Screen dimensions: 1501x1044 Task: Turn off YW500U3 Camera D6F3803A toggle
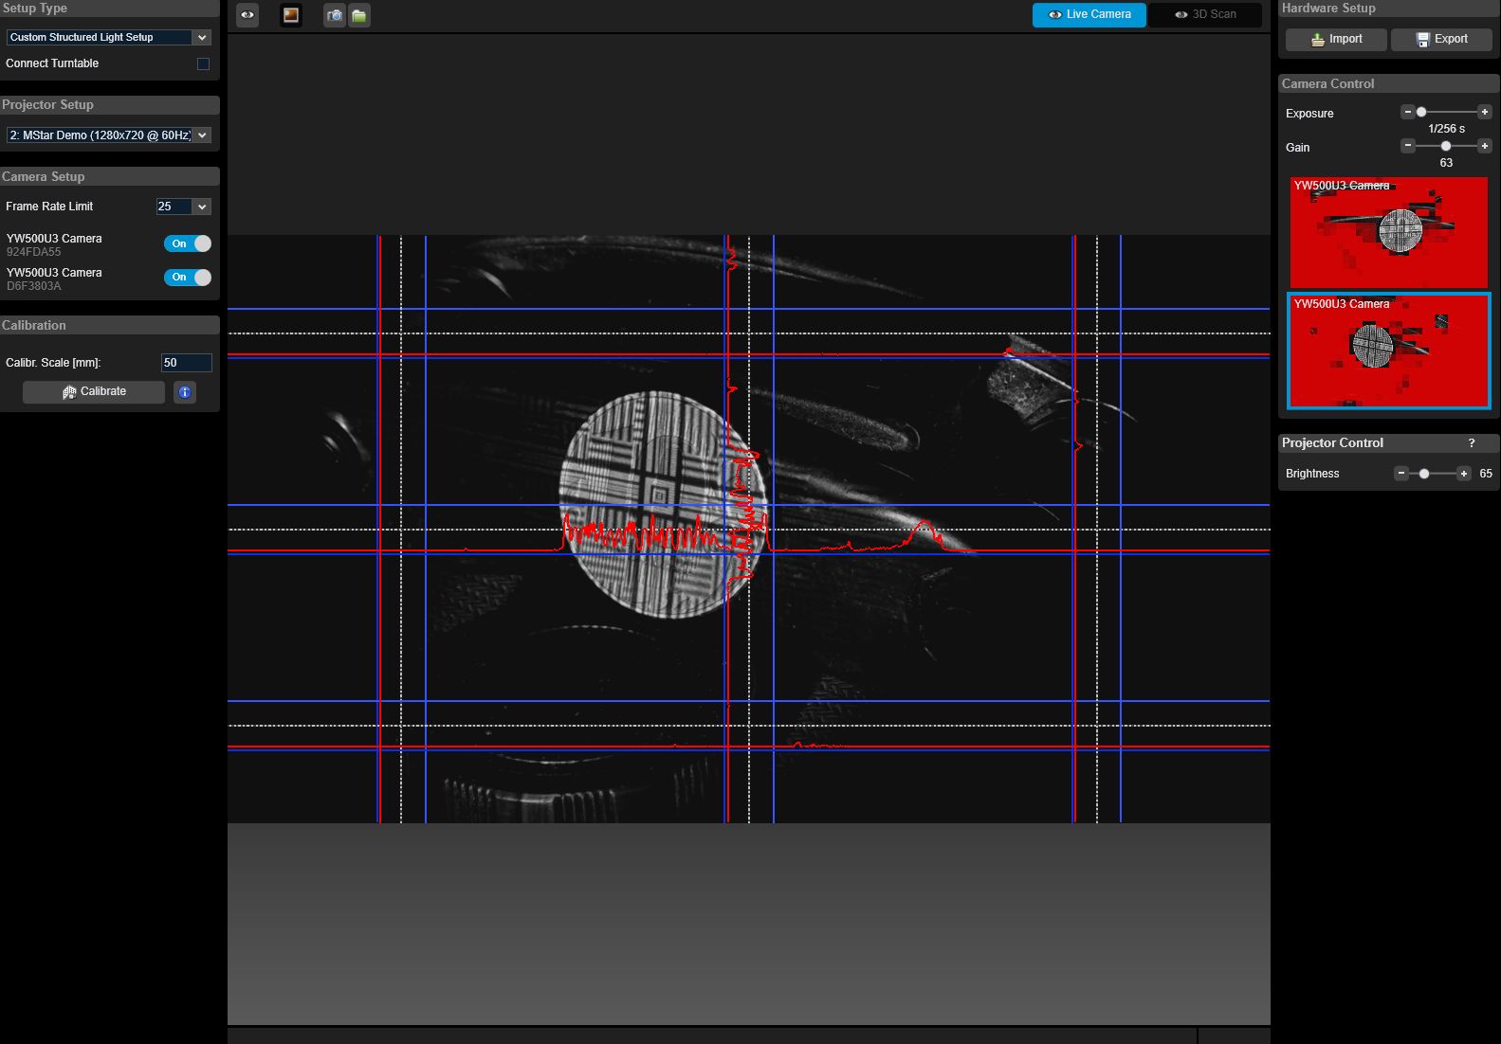(188, 278)
